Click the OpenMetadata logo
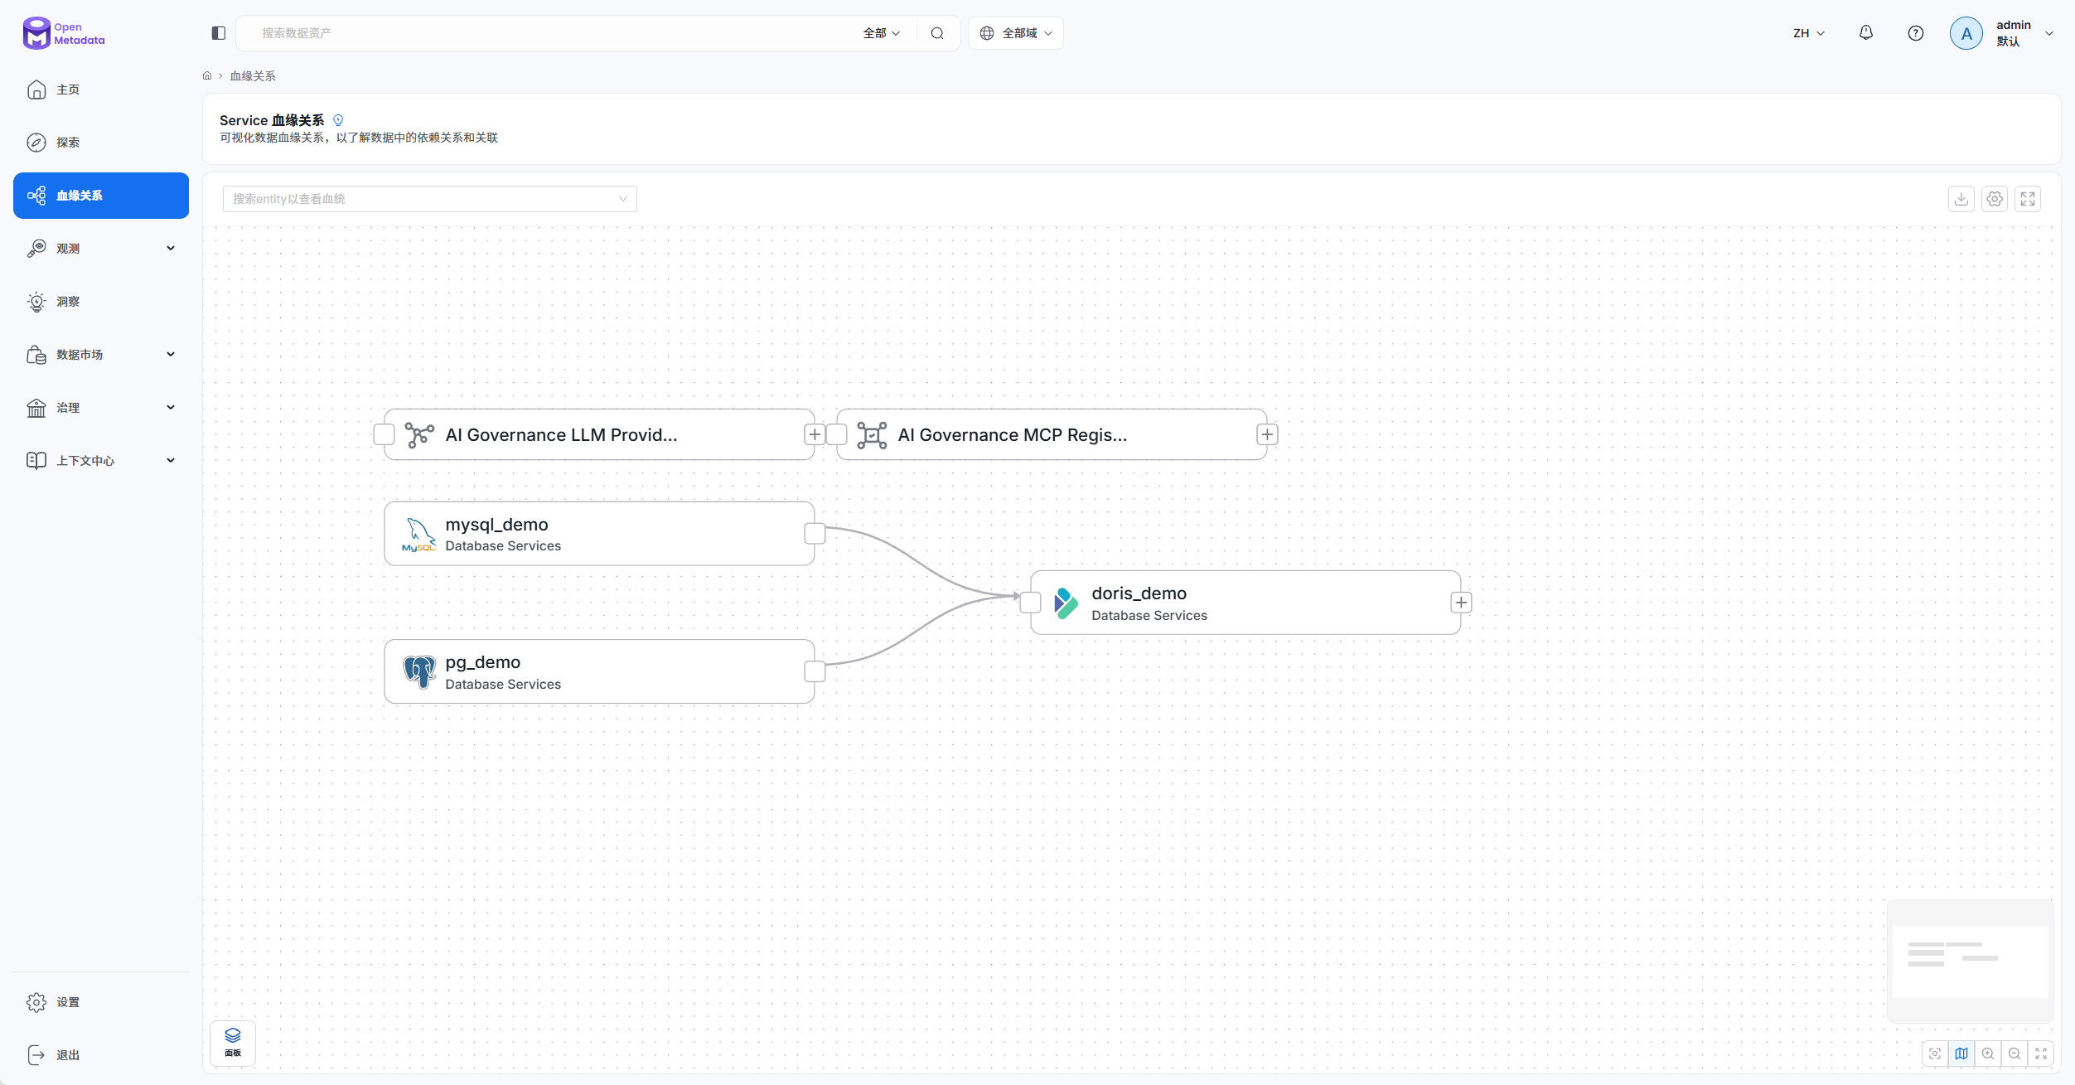Screen dimensions: 2075x1085 [64, 33]
